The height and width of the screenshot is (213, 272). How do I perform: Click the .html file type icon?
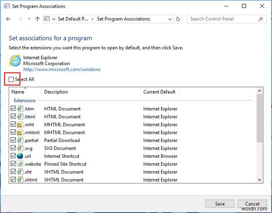[20, 116]
